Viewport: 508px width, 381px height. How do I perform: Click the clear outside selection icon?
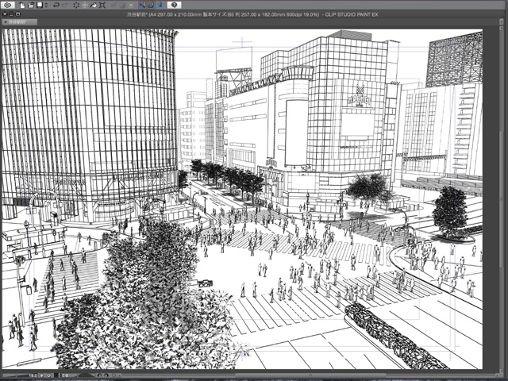pos(85,5)
